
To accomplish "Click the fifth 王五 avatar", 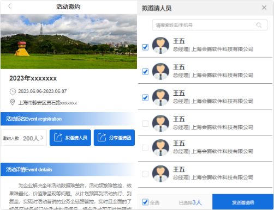I will pyautogui.click(x=160, y=147).
